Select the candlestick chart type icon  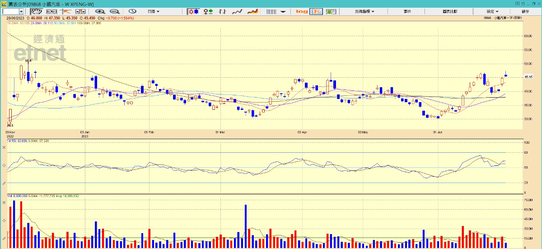click(x=193, y=11)
